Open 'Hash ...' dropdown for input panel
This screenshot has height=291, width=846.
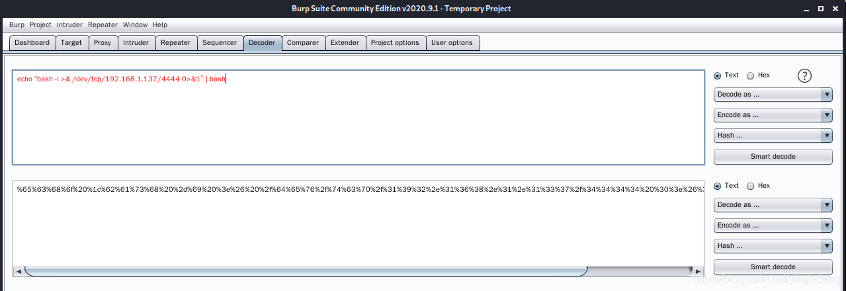coord(773,136)
